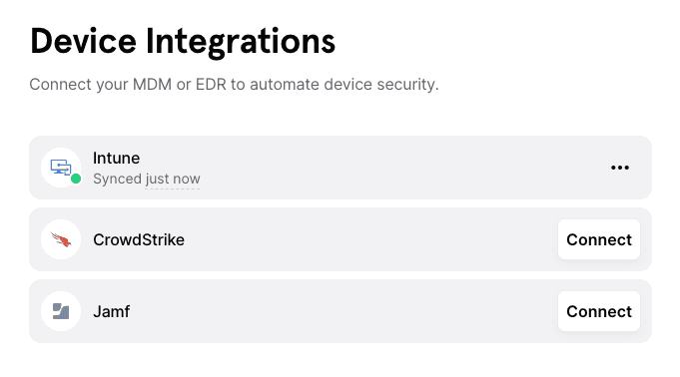Connect the CrowdStrike integration
680x377 pixels.
click(x=599, y=239)
